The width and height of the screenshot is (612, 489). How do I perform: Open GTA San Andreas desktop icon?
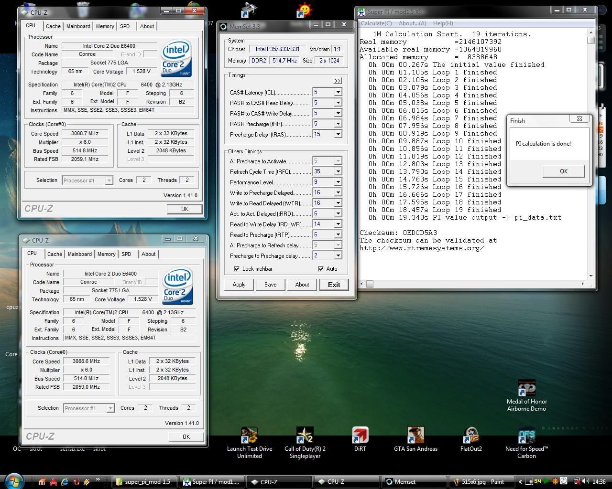pos(415,439)
